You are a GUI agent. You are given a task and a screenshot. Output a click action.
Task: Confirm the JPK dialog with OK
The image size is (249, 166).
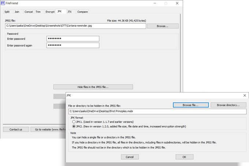184,157
